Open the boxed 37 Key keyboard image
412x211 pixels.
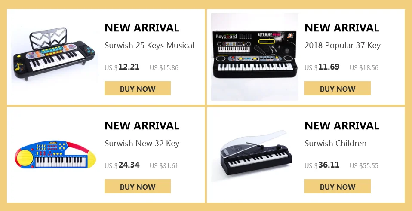coord(255,57)
